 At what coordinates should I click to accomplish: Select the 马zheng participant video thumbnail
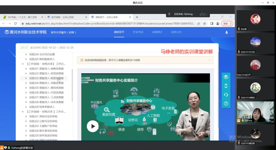(x=255, y=112)
